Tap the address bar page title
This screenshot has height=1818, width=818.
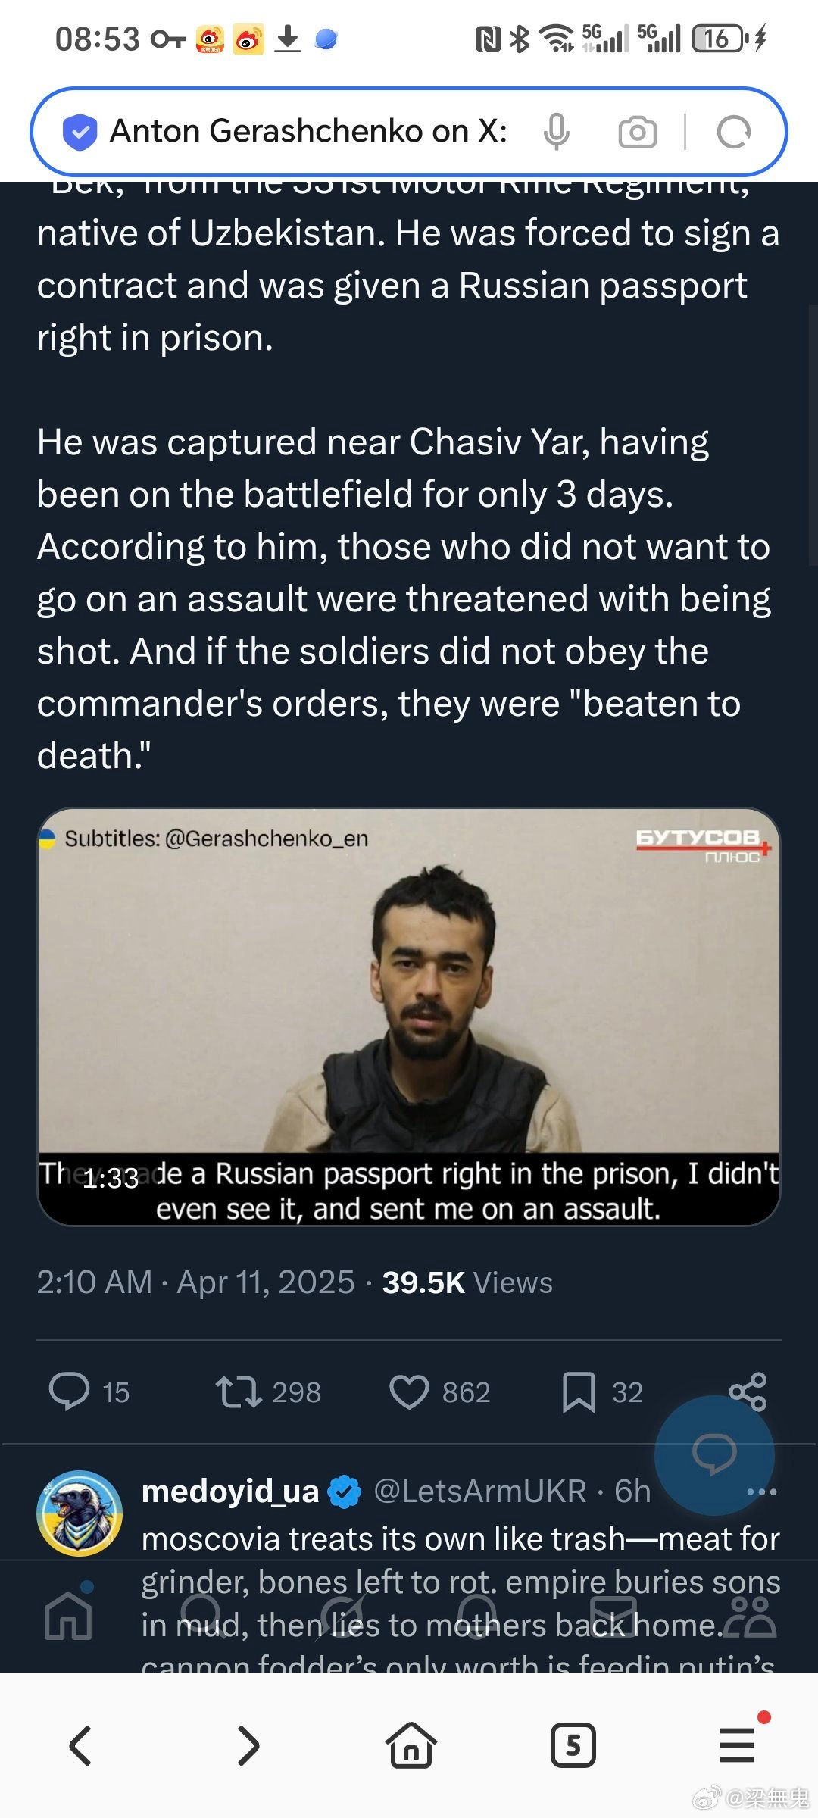click(x=308, y=132)
